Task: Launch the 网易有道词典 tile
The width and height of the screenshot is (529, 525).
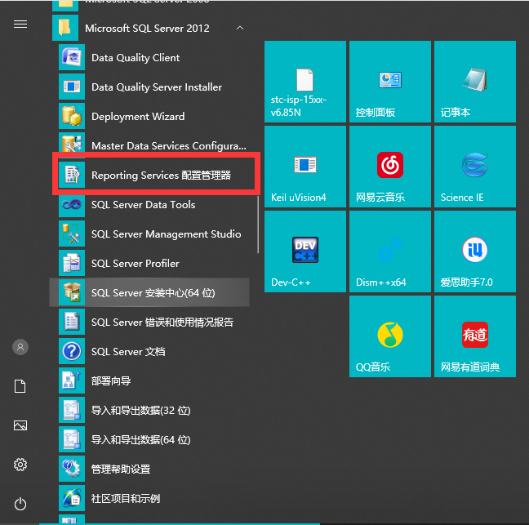Action: (x=475, y=336)
